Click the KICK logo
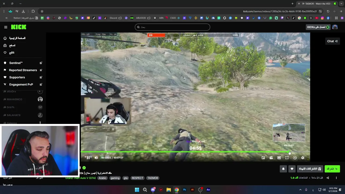 pos(19,27)
